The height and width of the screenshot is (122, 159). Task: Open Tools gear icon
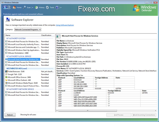tap(47, 7)
